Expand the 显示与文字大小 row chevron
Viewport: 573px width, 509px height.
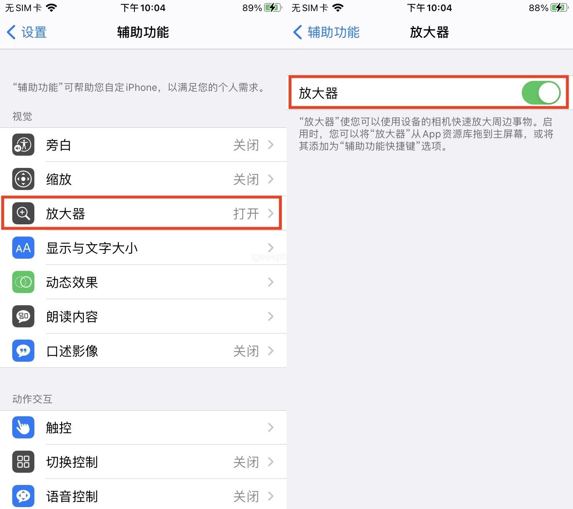click(x=271, y=248)
